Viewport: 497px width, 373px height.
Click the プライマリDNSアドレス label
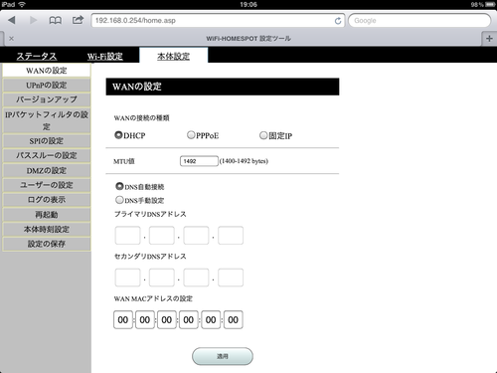[x=150, y=214]
